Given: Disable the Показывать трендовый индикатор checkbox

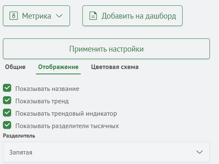Looking at the screenshot, I should [x=7, y=113].
